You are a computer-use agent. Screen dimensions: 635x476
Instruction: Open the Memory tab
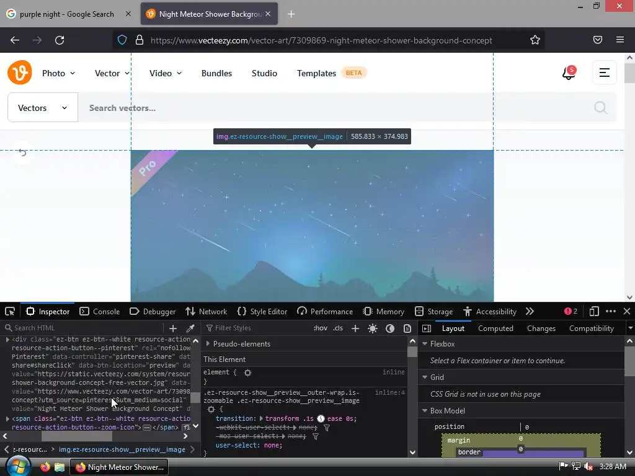[x=383, y=311]
